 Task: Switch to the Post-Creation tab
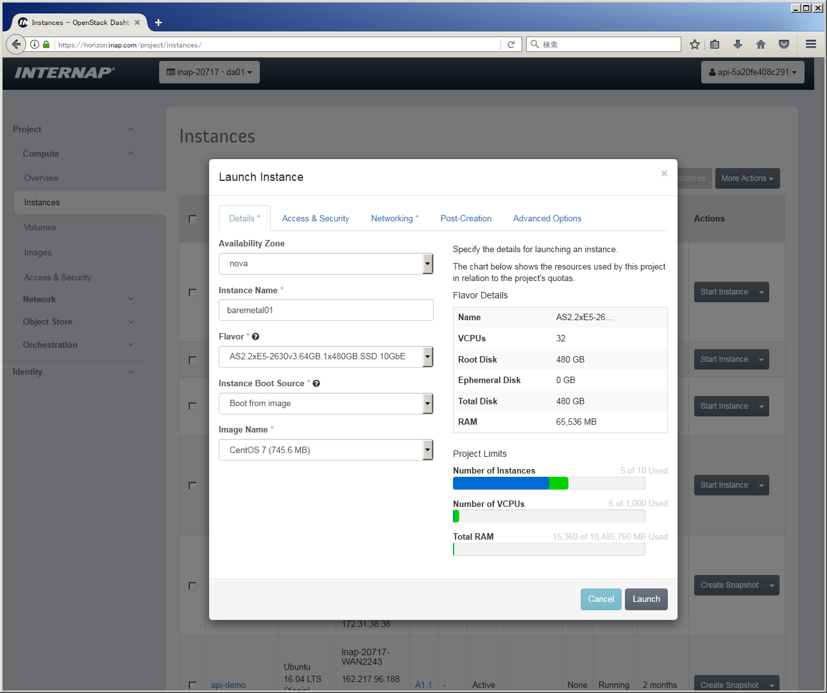[x=466, y=218]
